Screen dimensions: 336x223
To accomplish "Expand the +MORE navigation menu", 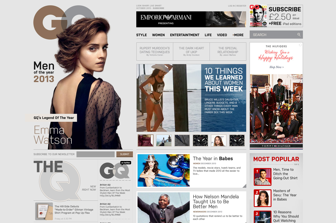I will pos(238,35).
